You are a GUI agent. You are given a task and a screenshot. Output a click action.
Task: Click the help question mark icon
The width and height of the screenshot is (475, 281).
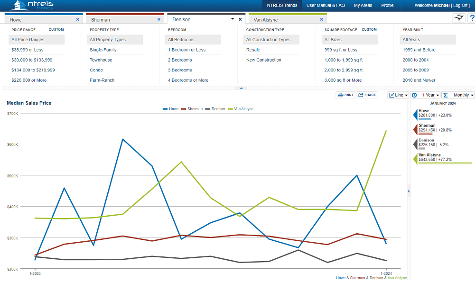tap(472, 18)
